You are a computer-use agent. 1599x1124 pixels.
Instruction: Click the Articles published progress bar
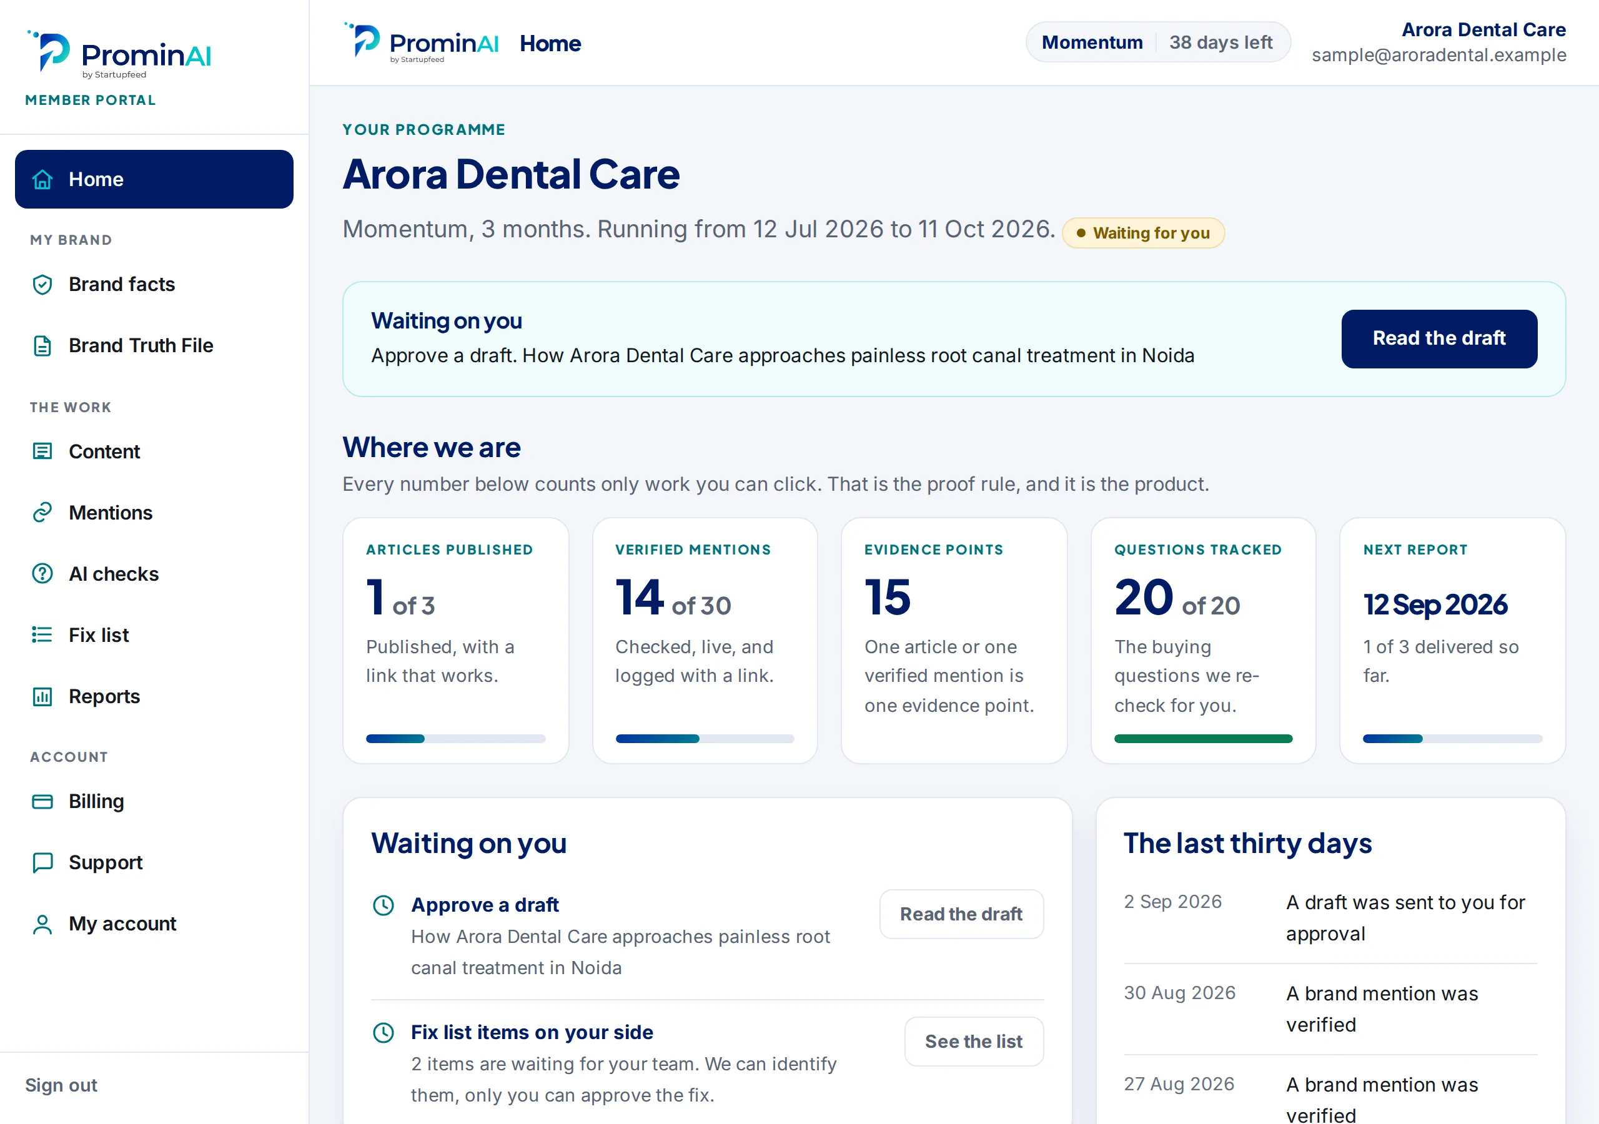click(455, 738)
